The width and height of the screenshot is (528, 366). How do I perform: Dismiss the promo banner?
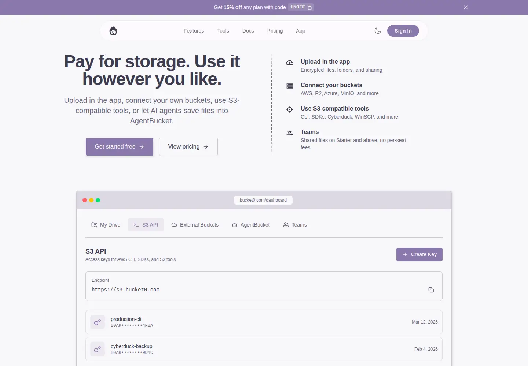tap(466, 7)
